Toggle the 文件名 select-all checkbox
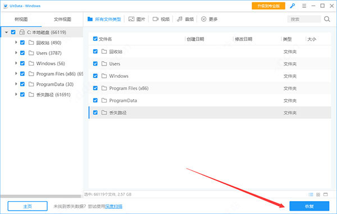This screenshot has width=337, height=214. click(x=95, y=39)
